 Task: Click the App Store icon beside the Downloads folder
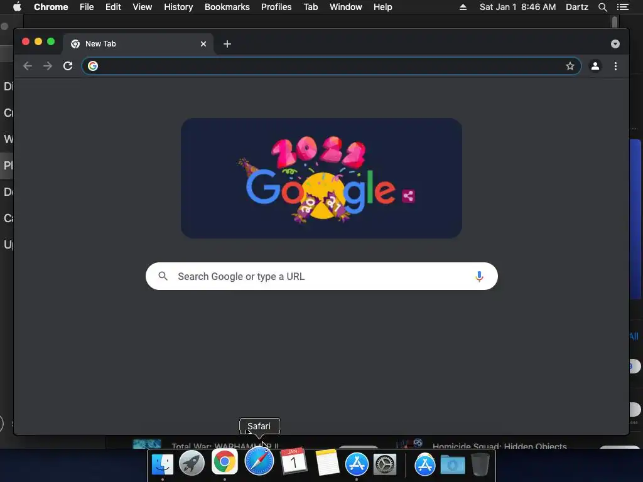425,465
